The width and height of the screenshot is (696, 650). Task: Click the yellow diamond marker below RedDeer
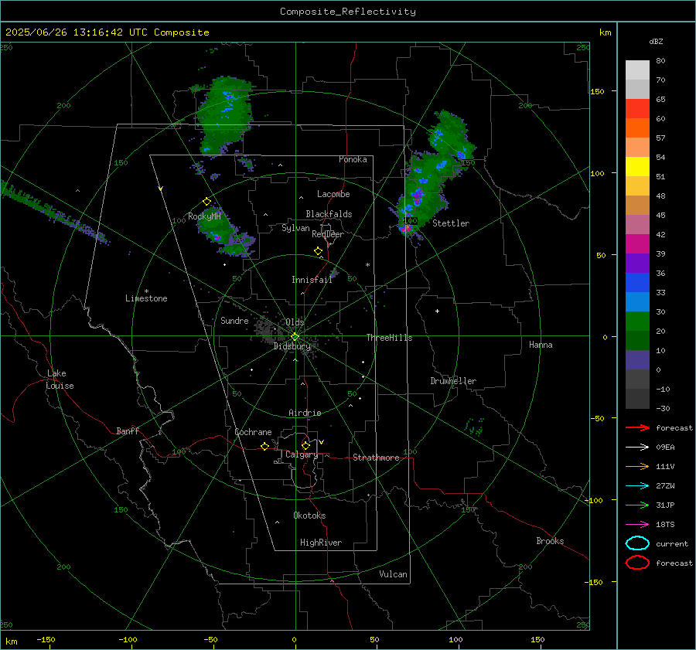pyautogui.click(x=318, y=251)
